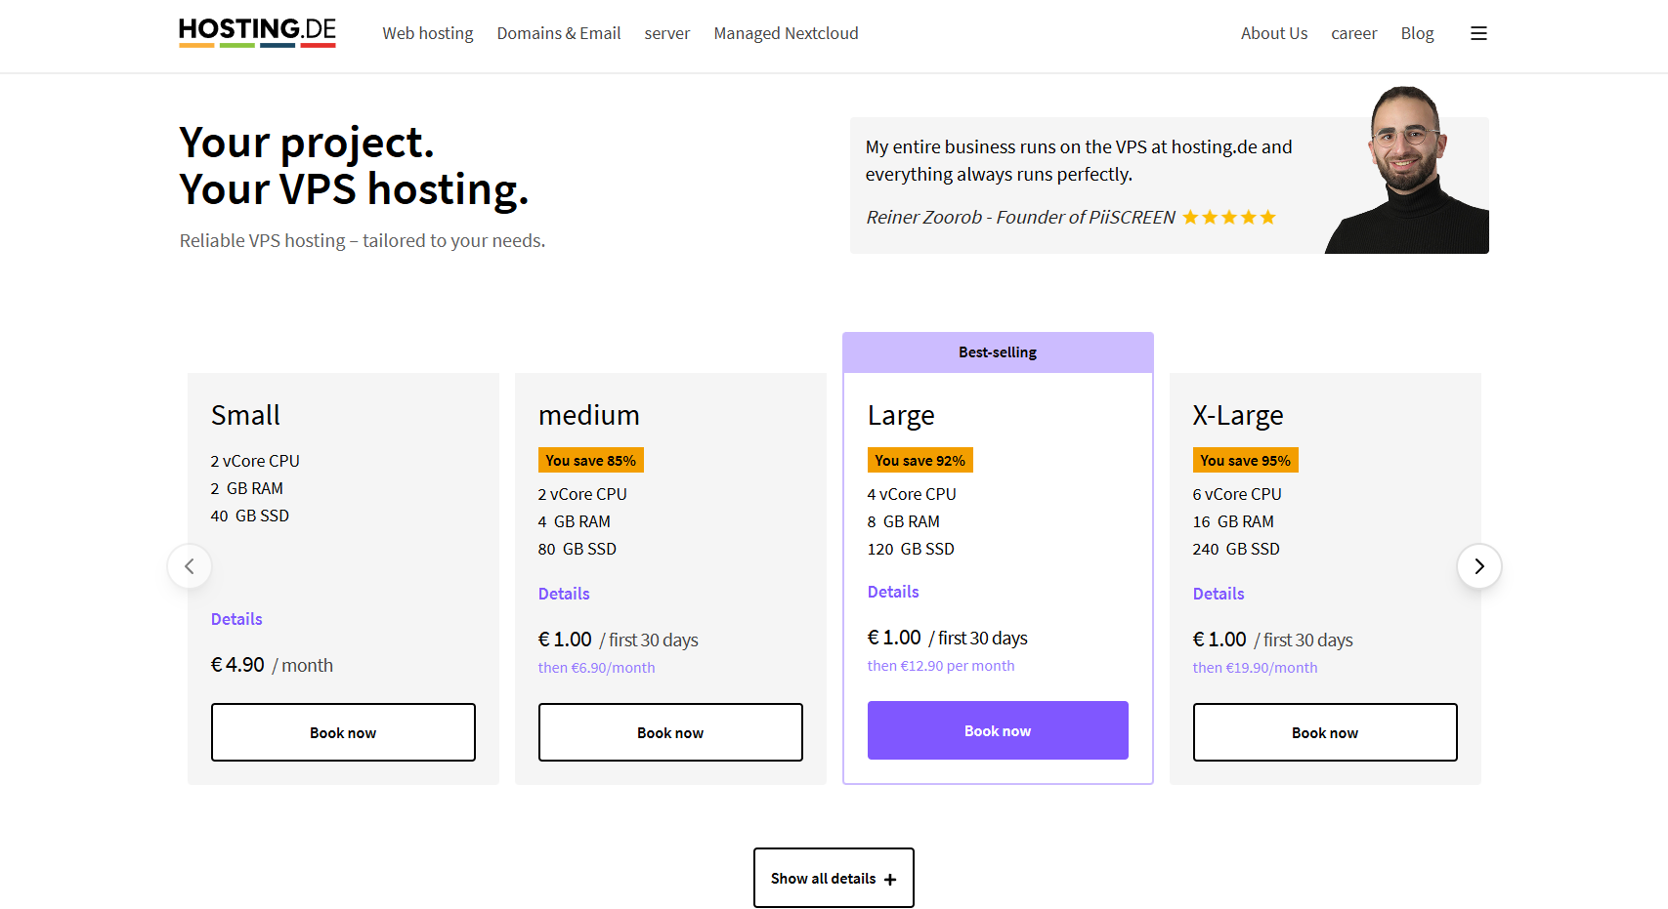Viewport: 1668px width, 909px height.
Task: Expand Show all details button
Action: click(834, 878)
